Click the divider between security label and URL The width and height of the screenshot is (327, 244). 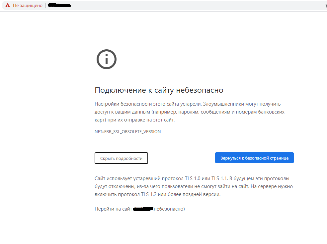pos(45,6)
